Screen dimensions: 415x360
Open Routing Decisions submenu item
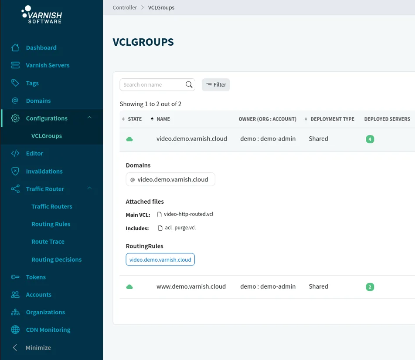coord(57,259)
